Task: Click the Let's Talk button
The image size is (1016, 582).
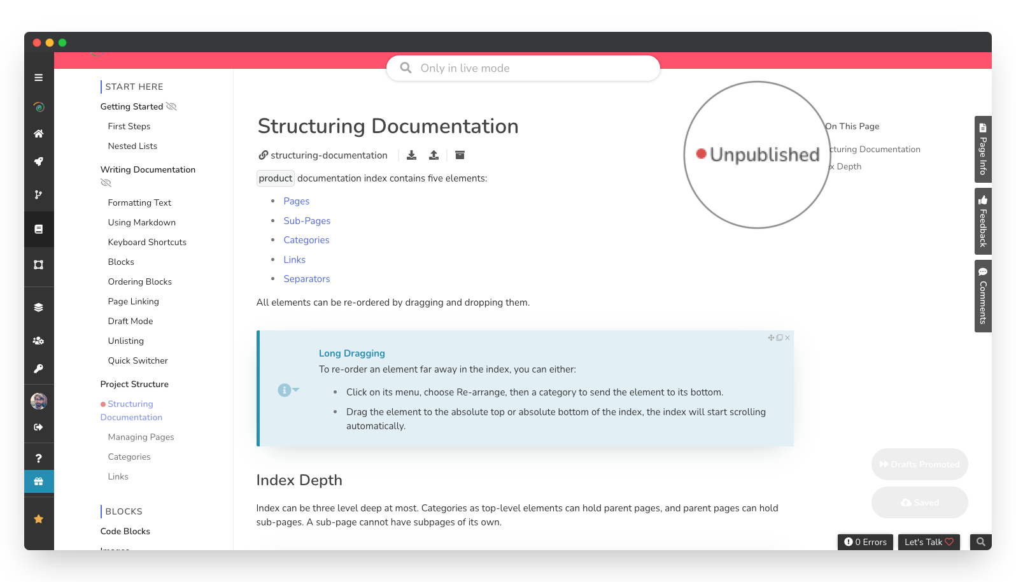Action: 929,542
